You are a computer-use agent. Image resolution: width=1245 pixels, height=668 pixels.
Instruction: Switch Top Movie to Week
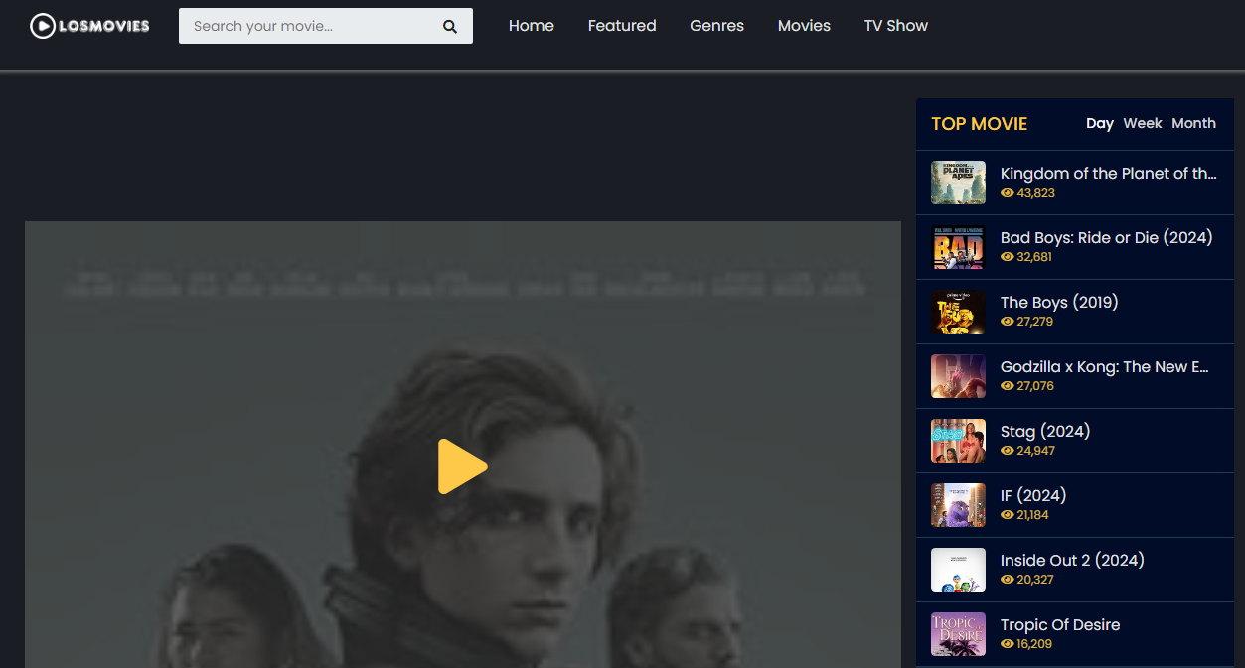[x=1143, y=123]
